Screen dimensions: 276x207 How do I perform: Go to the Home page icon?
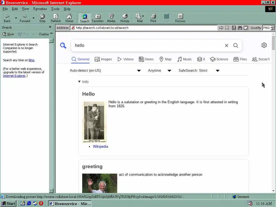(69, 18)
